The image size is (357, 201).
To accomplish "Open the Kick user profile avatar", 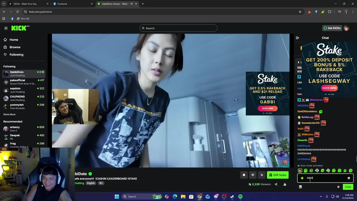I will [346, 28].
